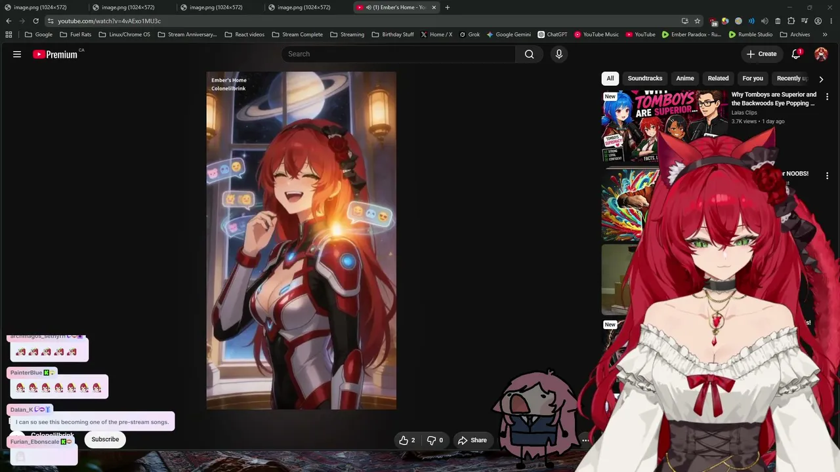
Task: Open Rumble Studio bookmark
Action: coord(751,35)
